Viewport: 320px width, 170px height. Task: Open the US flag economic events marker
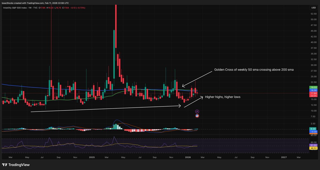[x=197, y=116]
